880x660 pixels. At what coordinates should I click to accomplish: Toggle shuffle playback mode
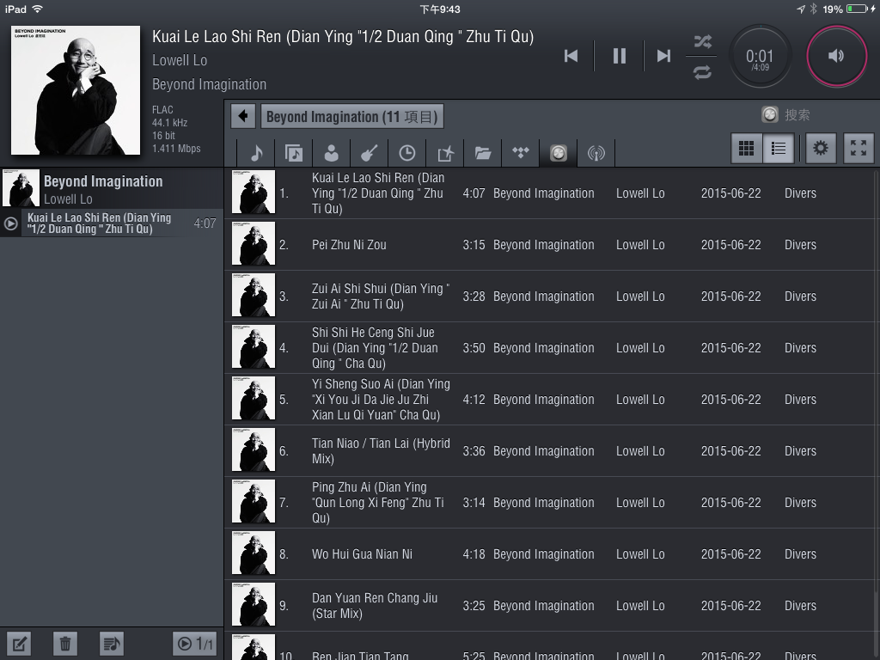[702, 41]
